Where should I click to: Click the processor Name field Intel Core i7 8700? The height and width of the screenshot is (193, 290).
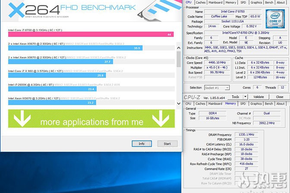(233, 12)
